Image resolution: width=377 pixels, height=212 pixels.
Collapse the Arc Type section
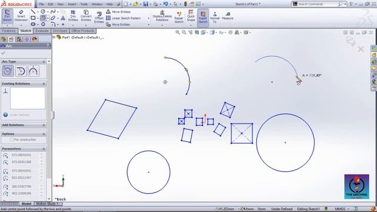(x=44, y=61)
